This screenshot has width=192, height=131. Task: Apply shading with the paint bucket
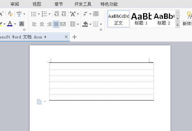pos(85,24)
